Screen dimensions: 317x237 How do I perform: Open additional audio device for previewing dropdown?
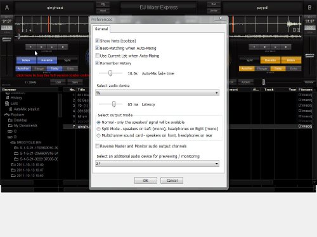point(157,164)
